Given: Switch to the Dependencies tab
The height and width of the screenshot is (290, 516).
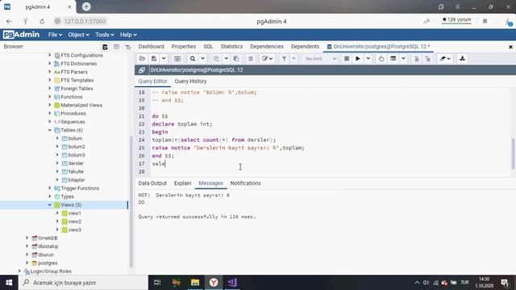Looking at the screenshot, I should pos(267,47).
